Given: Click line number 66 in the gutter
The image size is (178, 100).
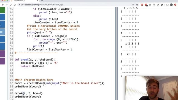Looking at the screenshot, I should [x=11, y=80].
